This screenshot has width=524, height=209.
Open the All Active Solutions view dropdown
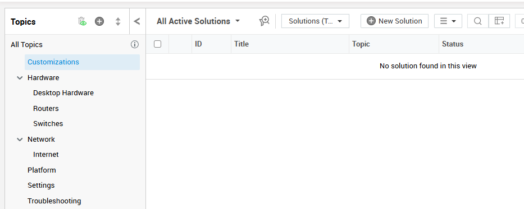coord(198,21)
